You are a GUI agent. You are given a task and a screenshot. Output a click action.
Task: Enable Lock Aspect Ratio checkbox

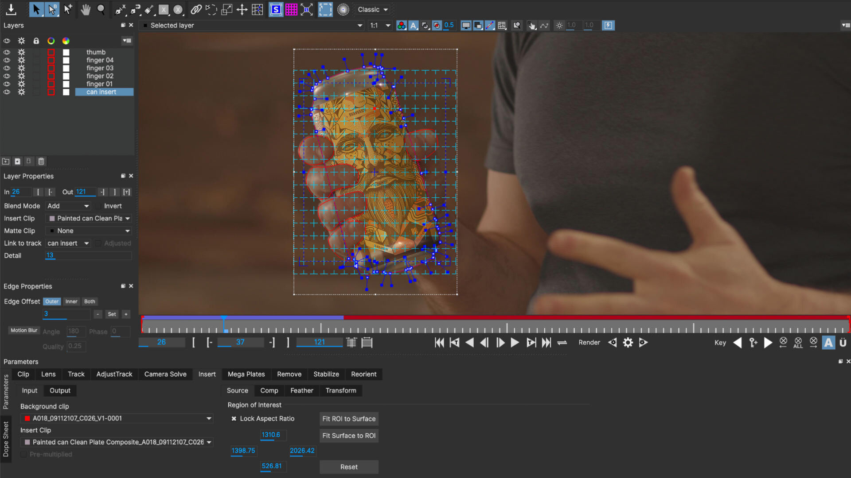pos(234,418)
